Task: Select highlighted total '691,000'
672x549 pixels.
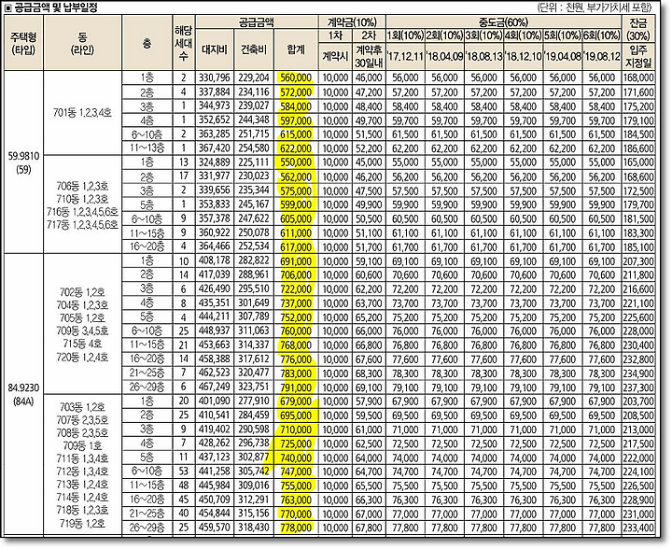Action: pyautogui.click(x=296, y=261)
